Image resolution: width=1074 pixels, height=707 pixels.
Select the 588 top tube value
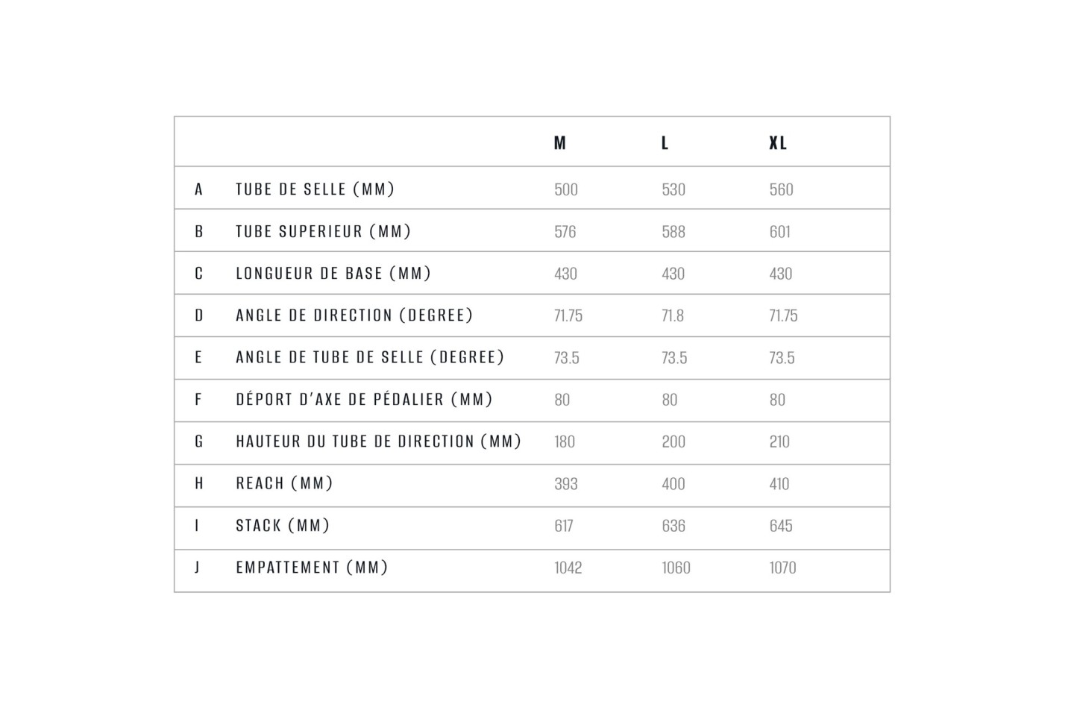[x=673, y=232]
